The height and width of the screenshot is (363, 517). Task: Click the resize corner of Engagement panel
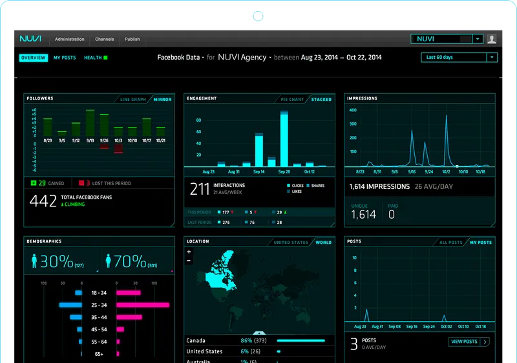(x=333, y=225)
